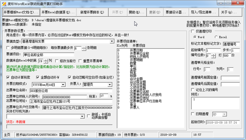Expand 开票日期样式 dropdown
This screenshot has height=140, width=246.
point(63,85)
